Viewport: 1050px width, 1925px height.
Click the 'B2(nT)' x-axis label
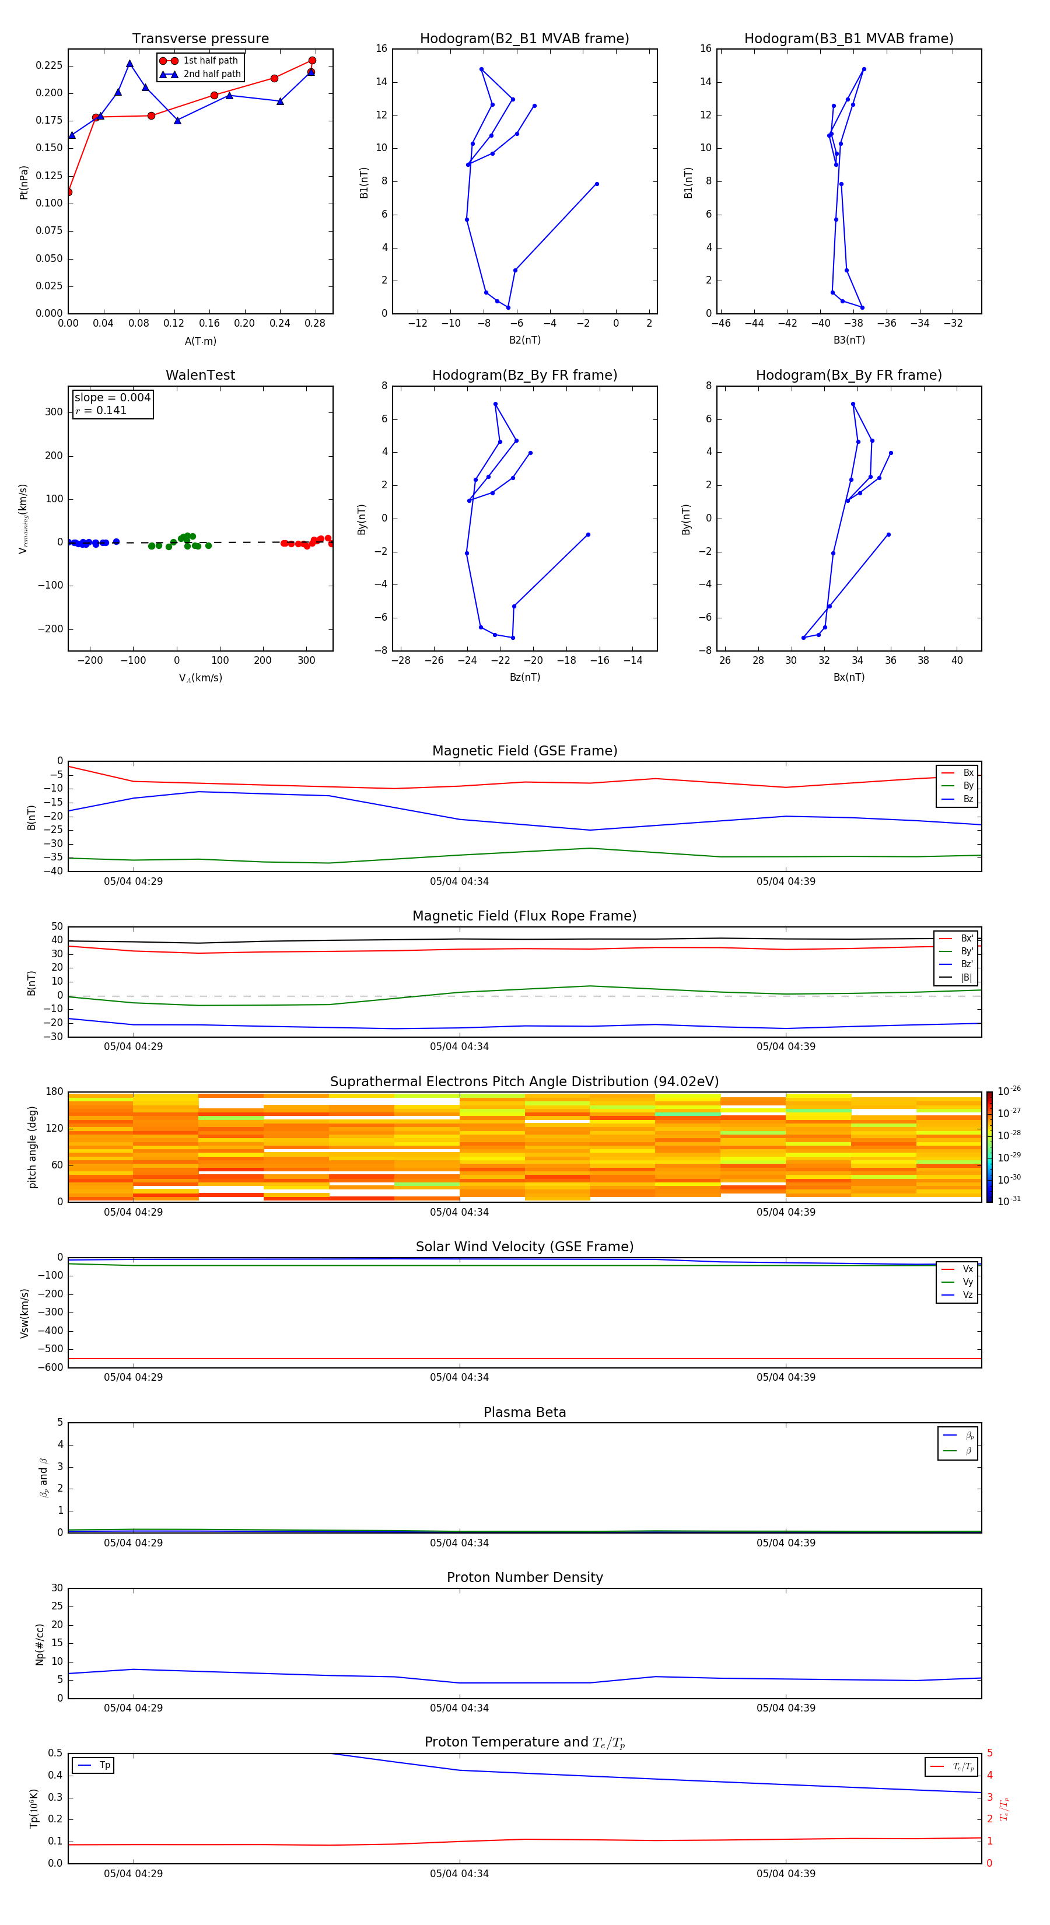coord(524,340)
